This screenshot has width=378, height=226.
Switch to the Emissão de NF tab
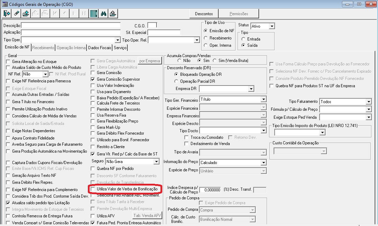[x=17, y=47]
